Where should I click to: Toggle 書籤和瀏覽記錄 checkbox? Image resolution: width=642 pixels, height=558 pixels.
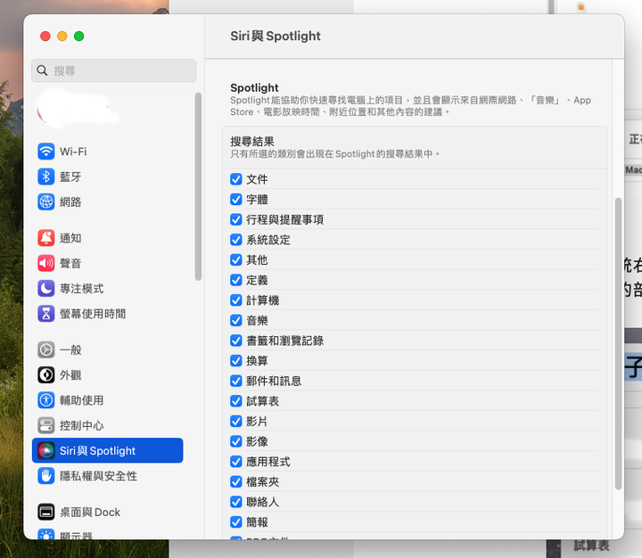(x=235, y=341)
